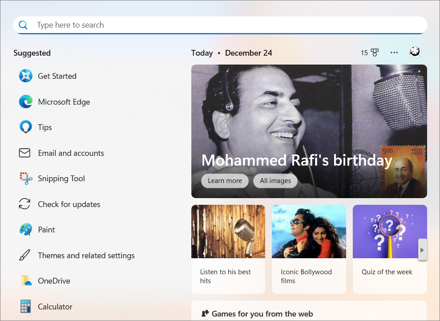
Task: Open Quiz of the week card
Action: pos(387,249)
